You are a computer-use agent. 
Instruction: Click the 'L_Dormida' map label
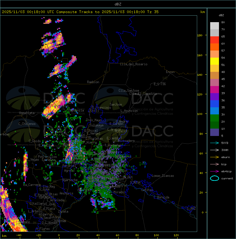pos(161,197)
